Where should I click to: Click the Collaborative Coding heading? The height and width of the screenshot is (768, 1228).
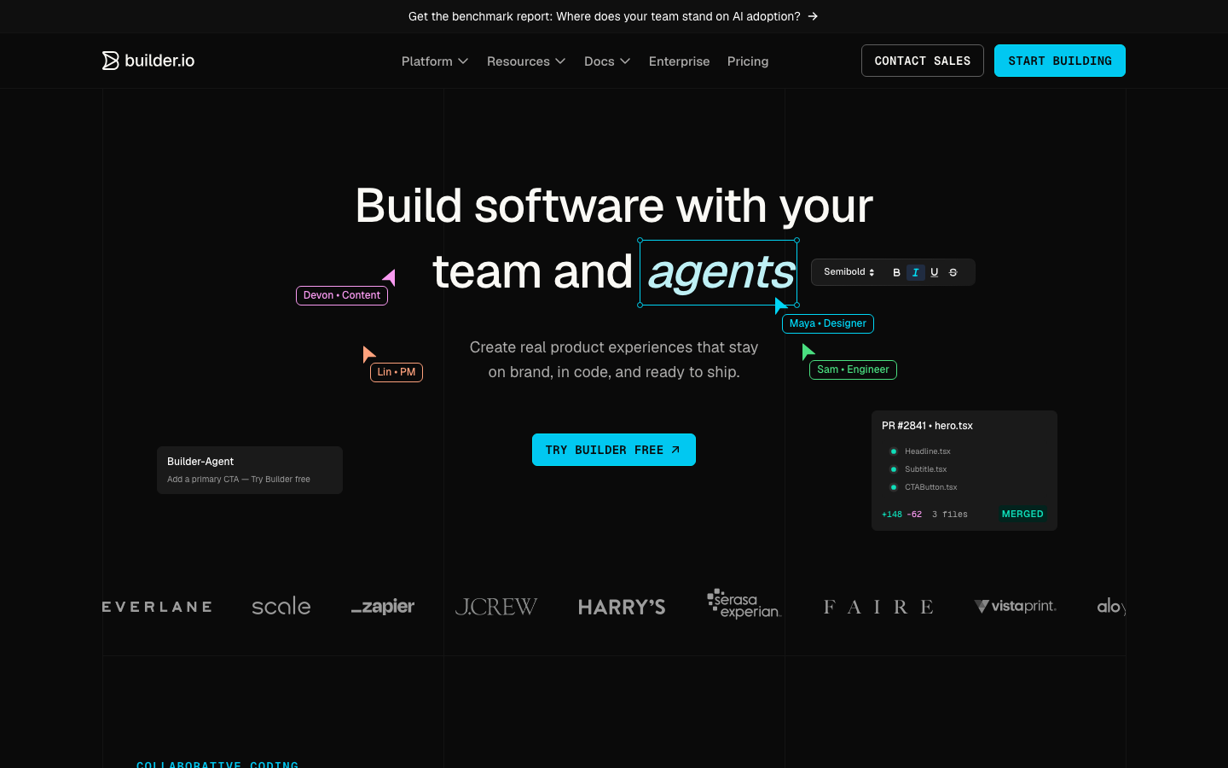[x=217, y=764]
